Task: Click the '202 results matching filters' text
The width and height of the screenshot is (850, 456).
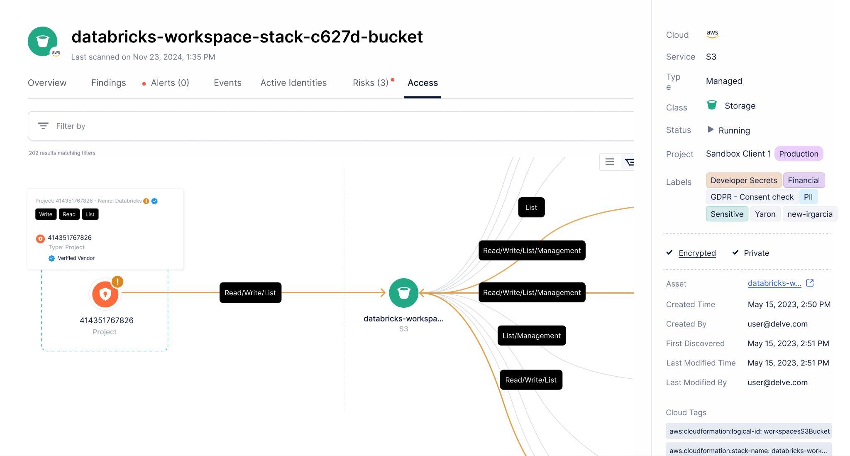Action: point(62,153)
